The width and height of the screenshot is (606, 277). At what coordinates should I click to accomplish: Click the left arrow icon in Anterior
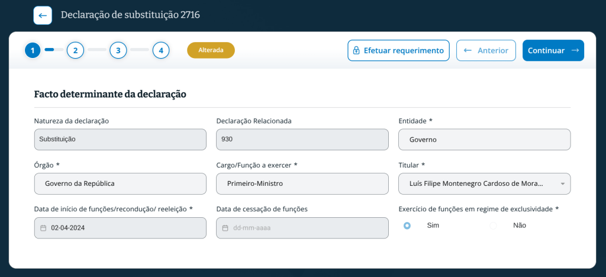coord(468,51)
